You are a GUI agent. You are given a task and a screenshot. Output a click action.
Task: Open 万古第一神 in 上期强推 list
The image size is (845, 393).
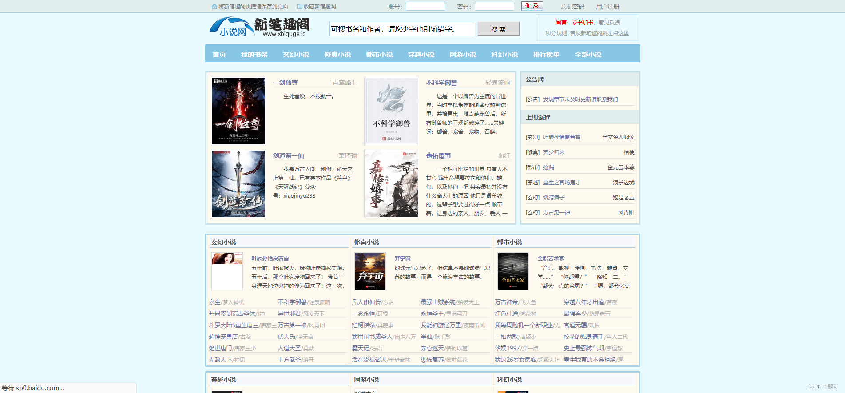pos(556,213)
